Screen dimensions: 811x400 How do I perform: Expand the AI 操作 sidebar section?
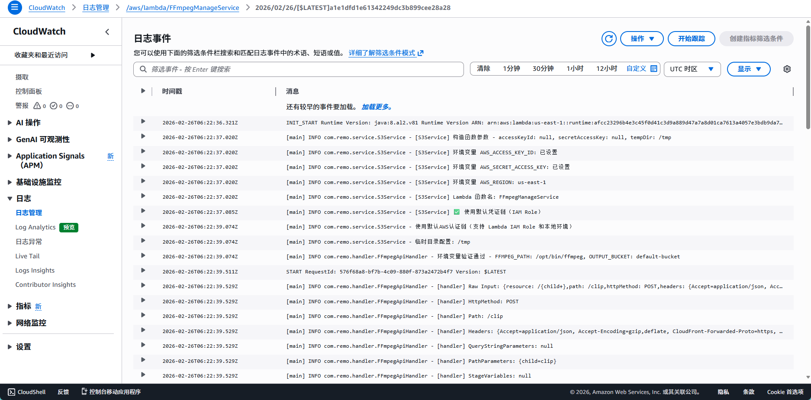click(x=10, y=123)
